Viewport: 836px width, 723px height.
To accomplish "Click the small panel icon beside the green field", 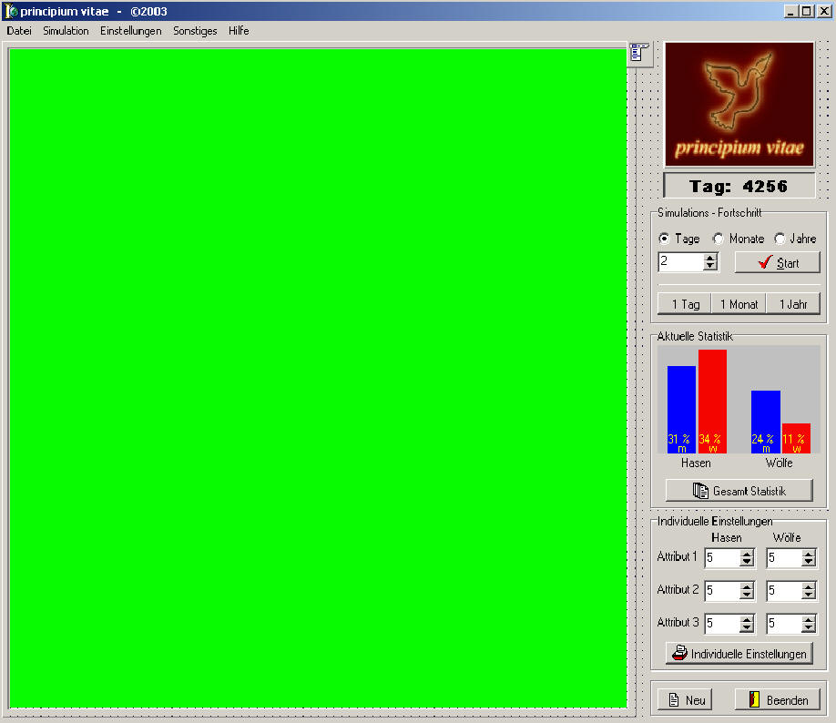I will (x=639, y=54).
